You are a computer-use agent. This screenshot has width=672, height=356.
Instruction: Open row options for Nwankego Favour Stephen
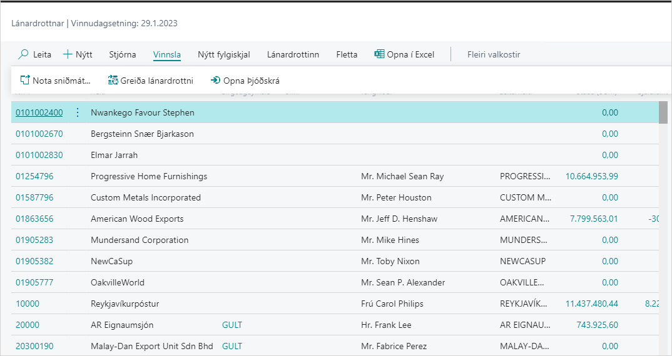pos(78,112)
